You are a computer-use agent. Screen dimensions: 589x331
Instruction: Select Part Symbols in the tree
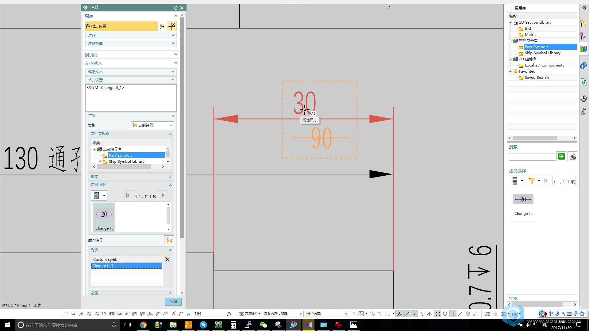pos(537,47)
